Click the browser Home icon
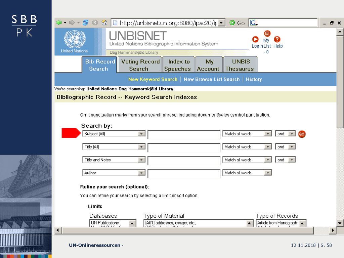344x258 pixels. 104,23
